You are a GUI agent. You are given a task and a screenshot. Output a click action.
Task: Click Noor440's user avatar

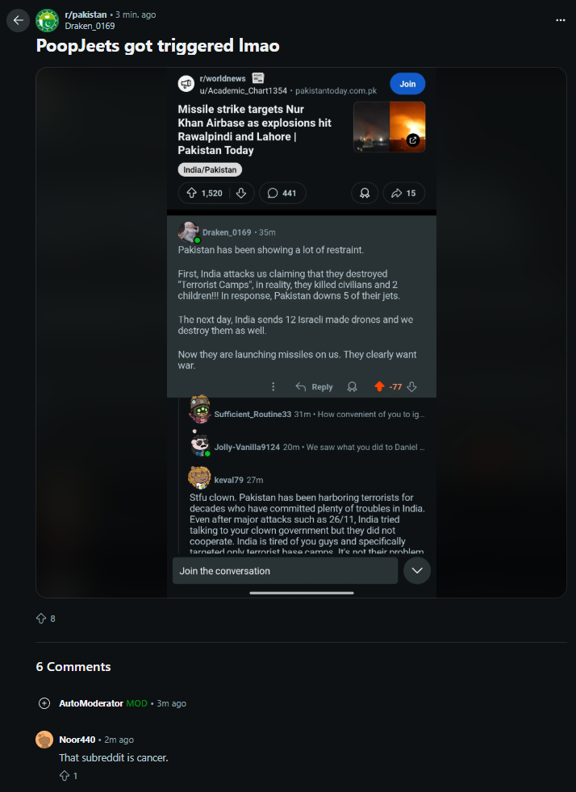click(44, 740)
